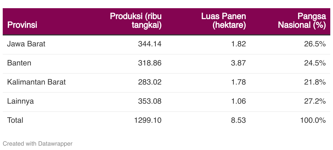Open the Created with Datawrapper link
333x150 pixels.
(38, 143)
